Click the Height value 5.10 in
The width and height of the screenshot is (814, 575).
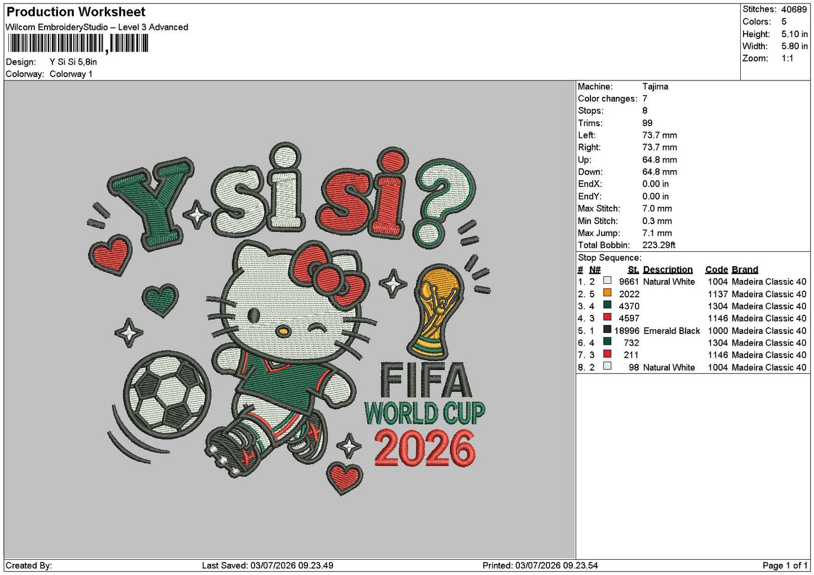coord(794,34)
